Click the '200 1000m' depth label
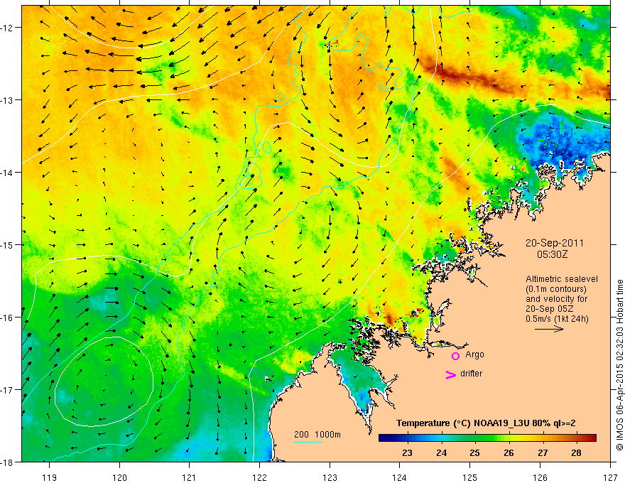This screenshot has width=625, height=483. [x=317, y=435]
